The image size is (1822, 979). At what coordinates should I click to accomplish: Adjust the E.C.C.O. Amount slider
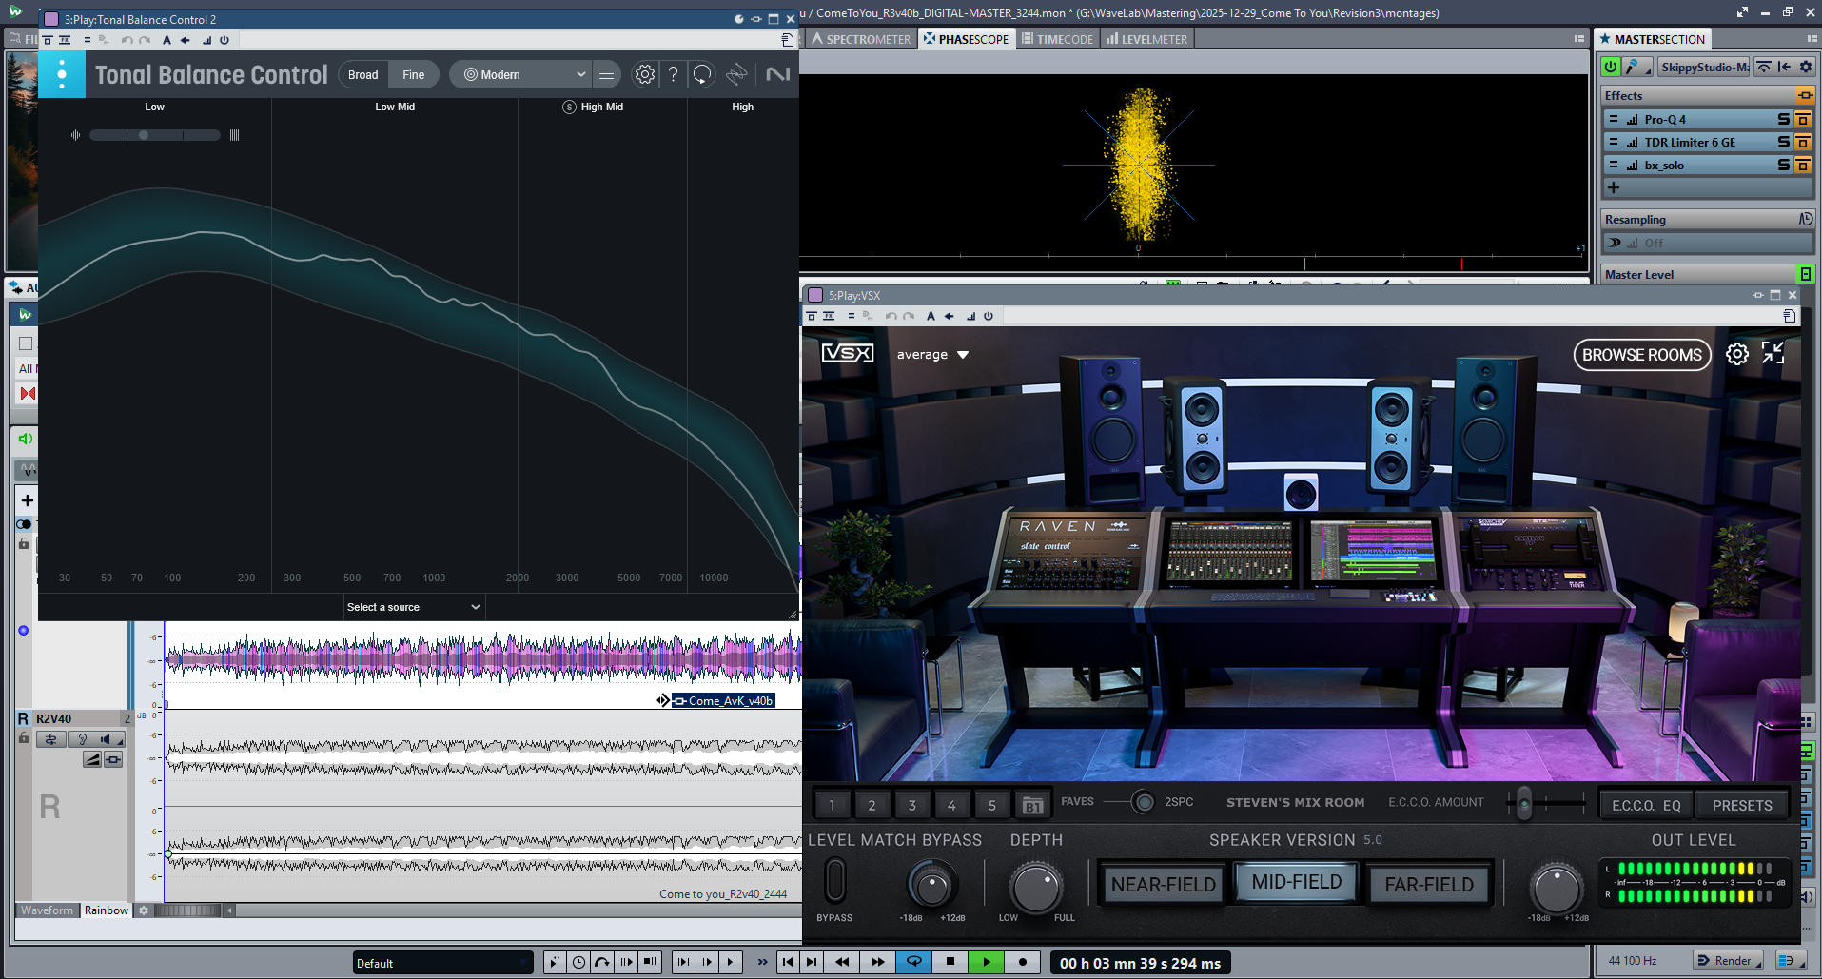tap(1524, 804)
